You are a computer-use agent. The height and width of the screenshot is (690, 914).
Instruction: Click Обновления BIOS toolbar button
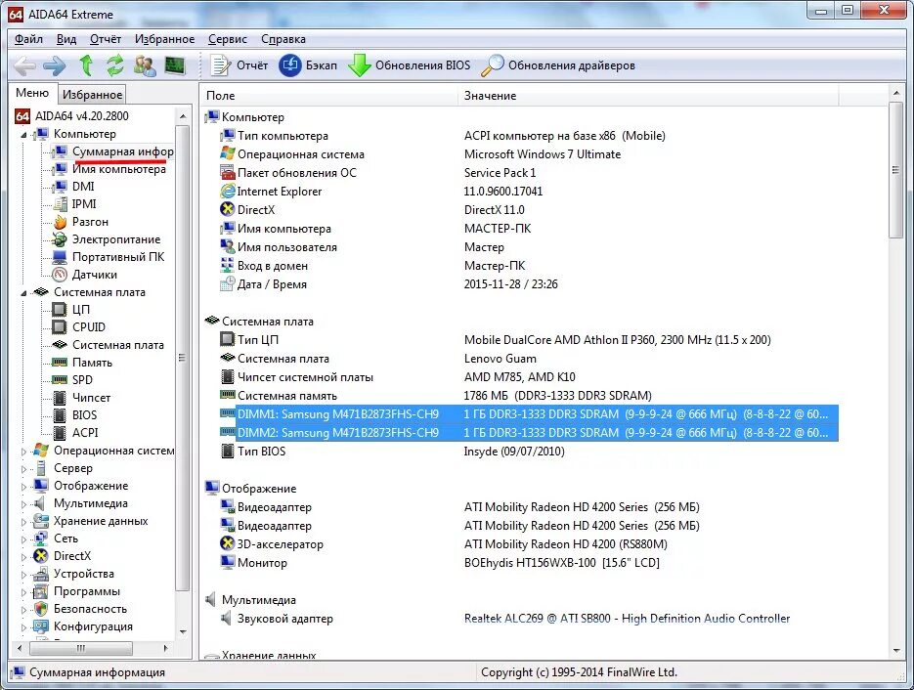click(410, 65)
